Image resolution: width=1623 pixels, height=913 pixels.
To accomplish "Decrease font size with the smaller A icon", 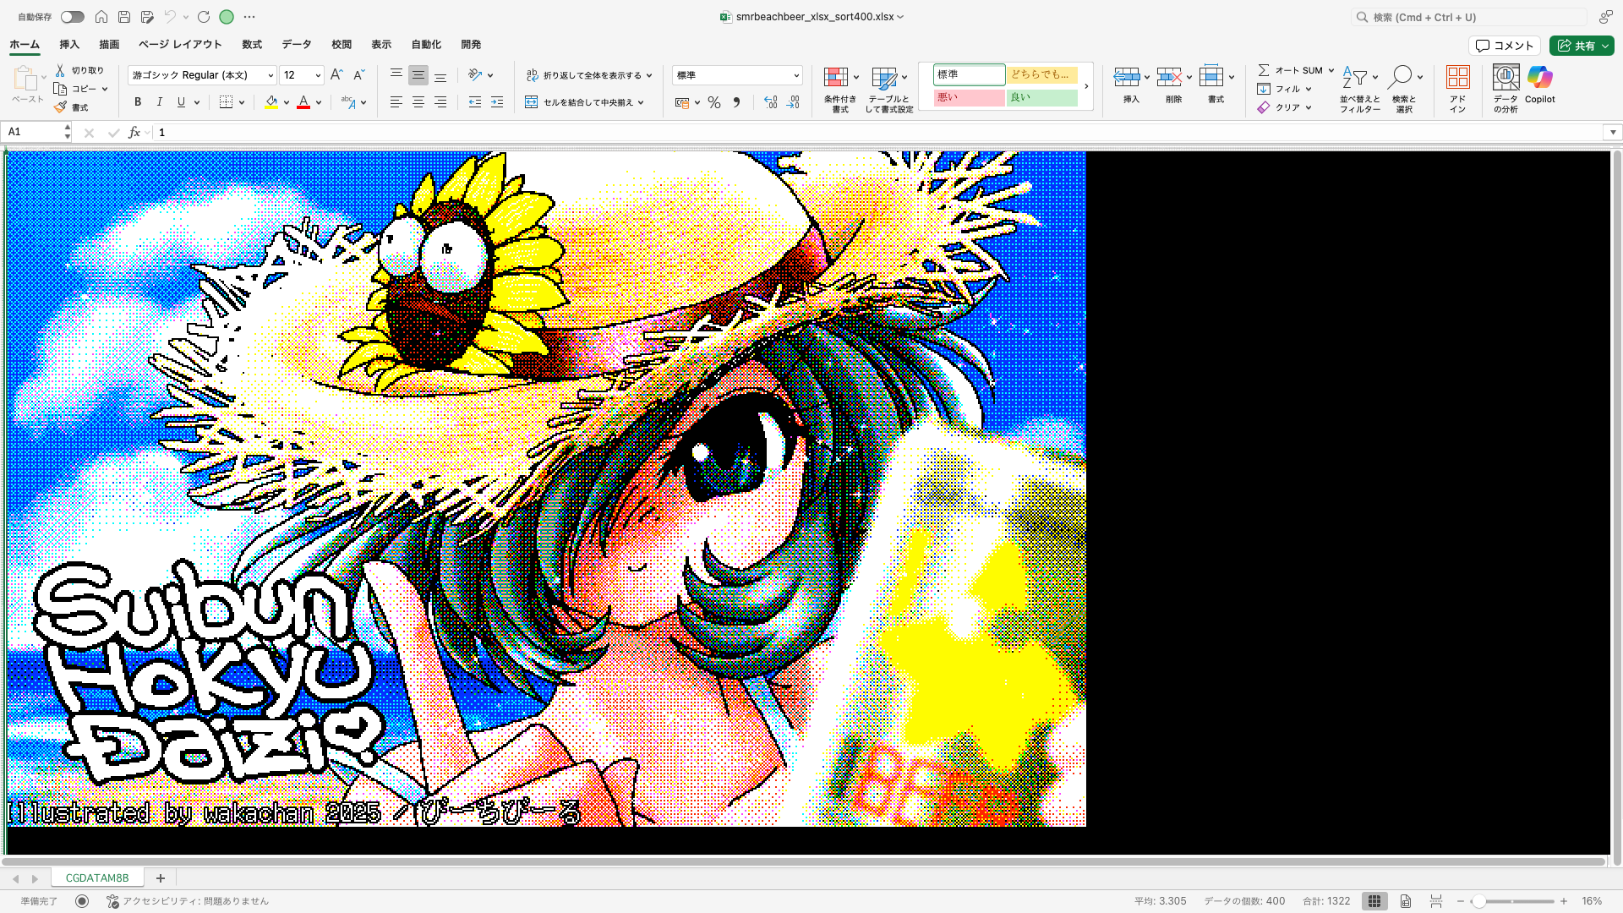I will 358,75.
